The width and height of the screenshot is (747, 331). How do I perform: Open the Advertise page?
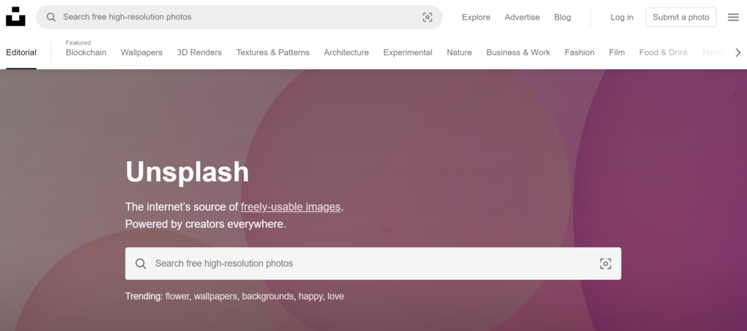(x=522, y=17)
